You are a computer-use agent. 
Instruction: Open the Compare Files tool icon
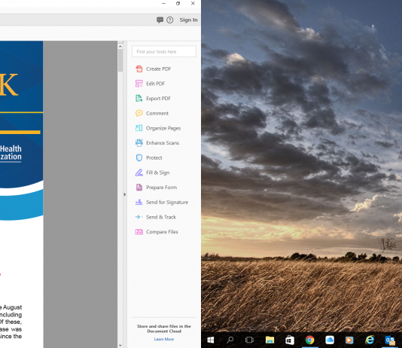click(x=139, y=232)
